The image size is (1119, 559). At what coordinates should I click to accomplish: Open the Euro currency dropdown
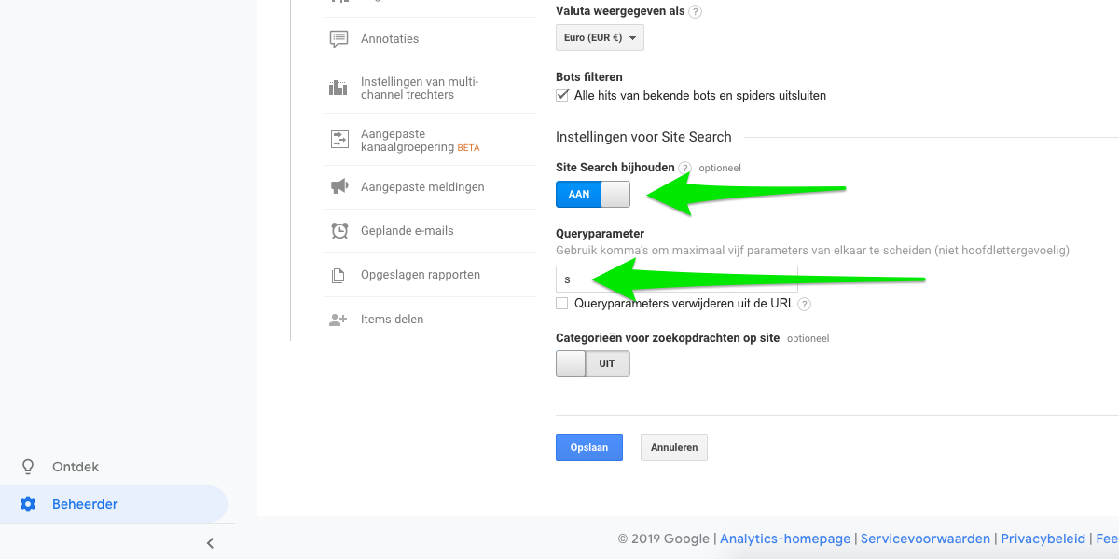click(600, 38)
